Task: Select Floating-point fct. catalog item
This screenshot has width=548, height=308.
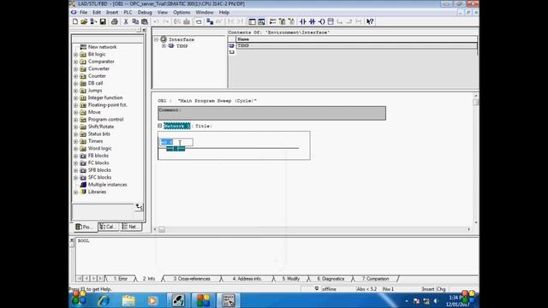Action: point(107,104)
